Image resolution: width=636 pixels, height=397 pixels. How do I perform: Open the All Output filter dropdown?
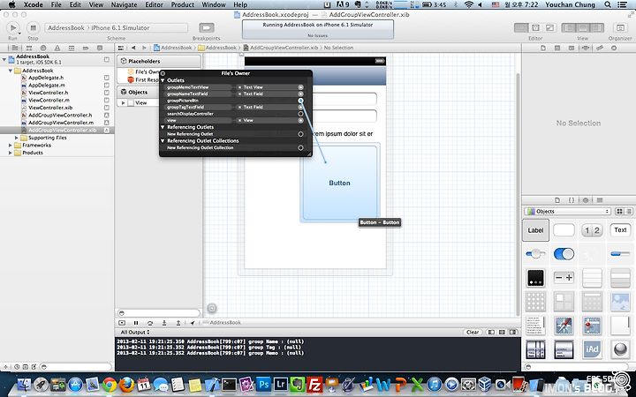[x=135, y=333]
